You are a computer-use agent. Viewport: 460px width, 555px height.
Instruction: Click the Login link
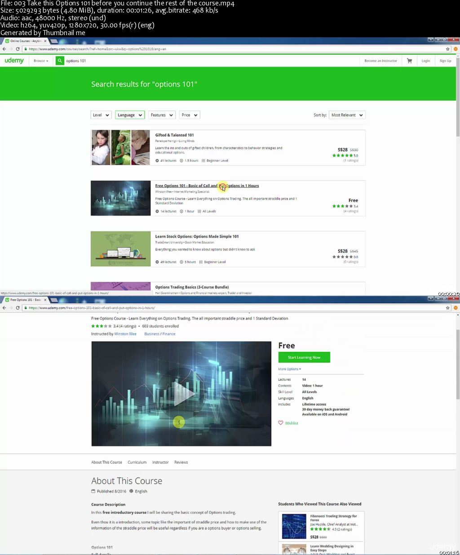click(426, 61)
